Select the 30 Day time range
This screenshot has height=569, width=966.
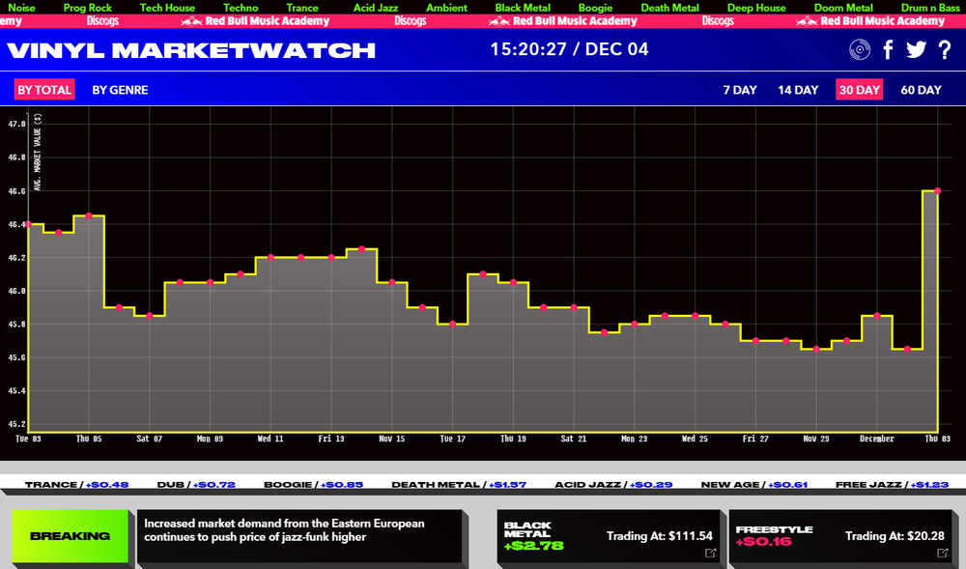859,90
